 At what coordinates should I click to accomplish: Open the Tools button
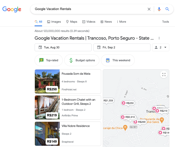click(165, 22)
